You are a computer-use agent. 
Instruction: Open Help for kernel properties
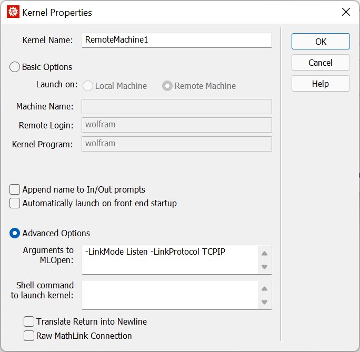coord(321,84)
